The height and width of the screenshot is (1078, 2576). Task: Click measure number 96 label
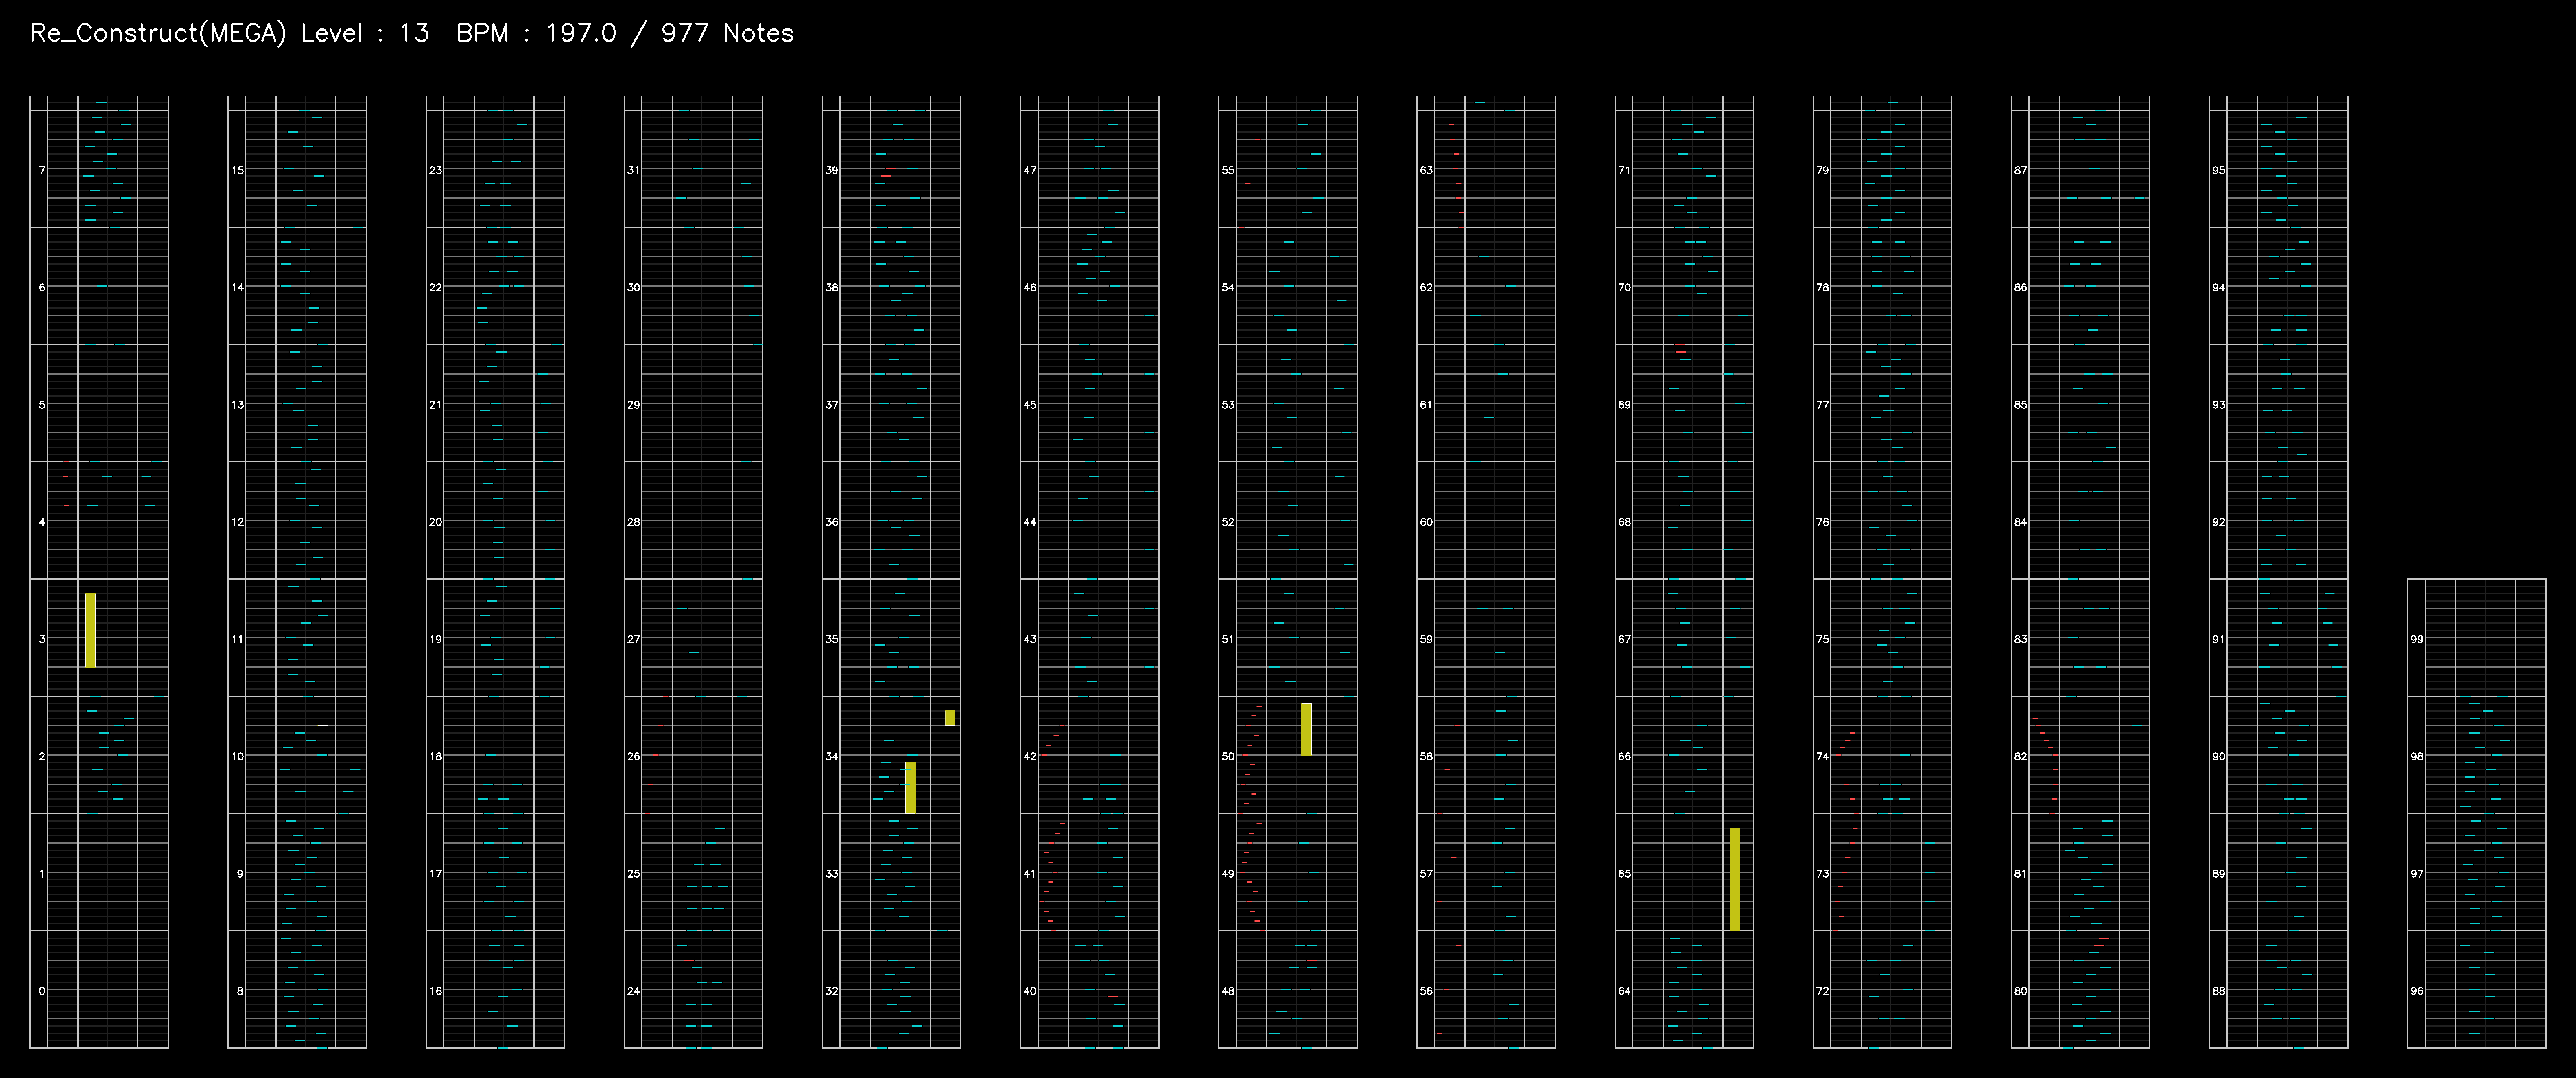(2416, 991)
